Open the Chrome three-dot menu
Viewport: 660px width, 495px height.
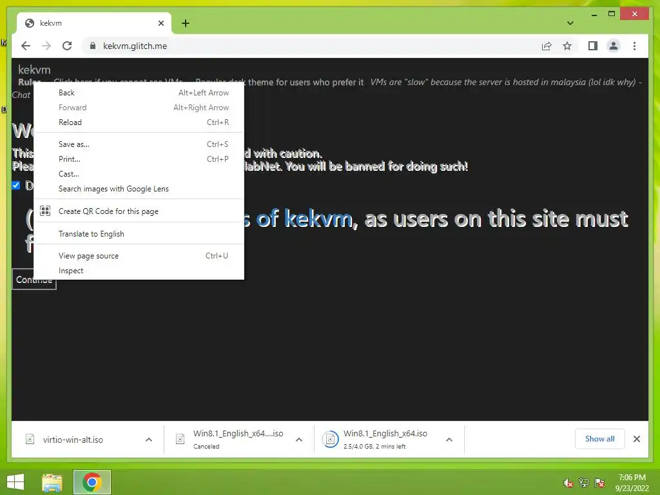coord(634,46)
